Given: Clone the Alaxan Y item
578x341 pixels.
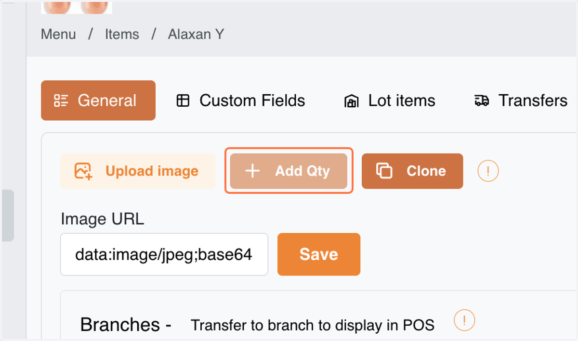Looking at the screenshot, I should click(x=412, y=171).
